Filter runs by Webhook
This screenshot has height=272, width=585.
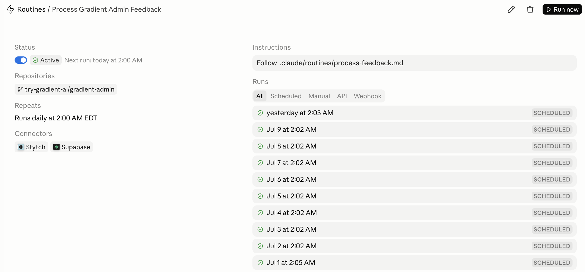pos(367,96)
